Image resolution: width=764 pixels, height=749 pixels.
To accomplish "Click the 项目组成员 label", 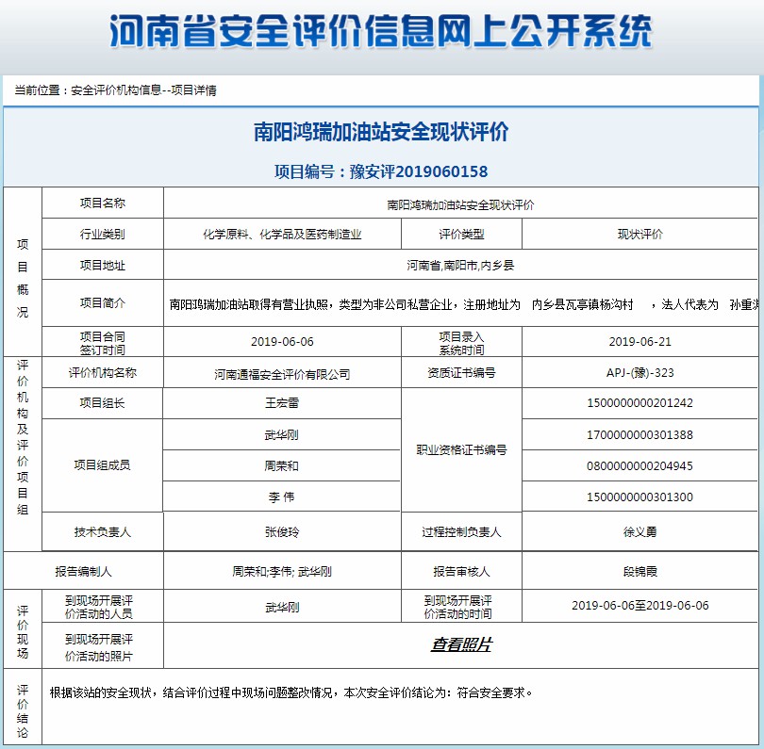I will coord(102,465).
